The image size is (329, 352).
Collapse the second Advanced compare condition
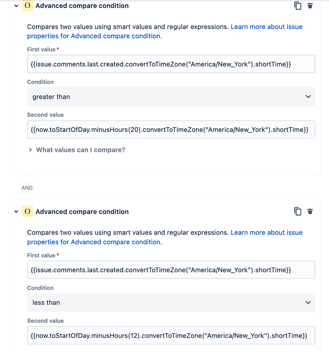coord(16,211)
